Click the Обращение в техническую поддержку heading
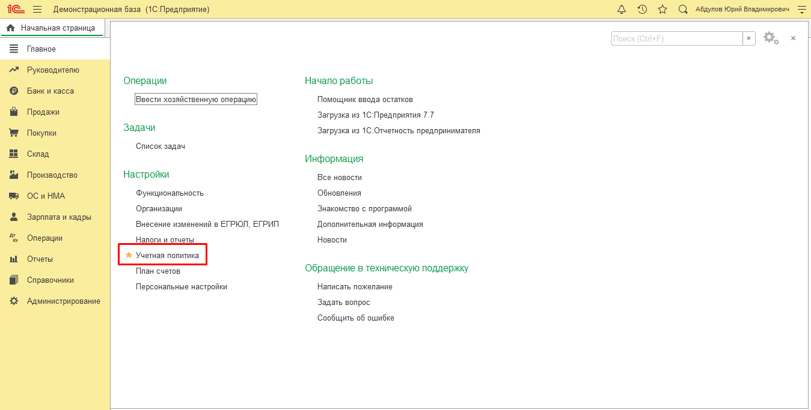The width and height of the screenshot is (811, 410). pos(387,268)
